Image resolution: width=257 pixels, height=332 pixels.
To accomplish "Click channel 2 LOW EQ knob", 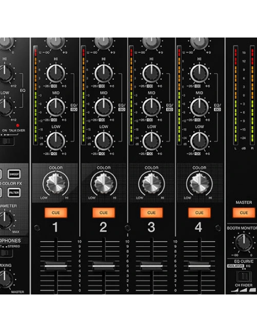I will coord(103,141).
